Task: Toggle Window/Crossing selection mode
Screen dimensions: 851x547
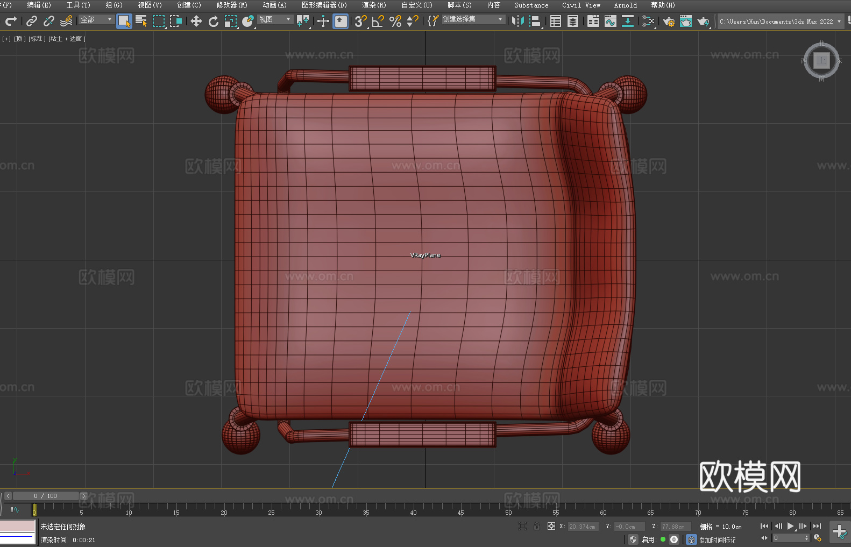Action: click(x=176, y=21)
